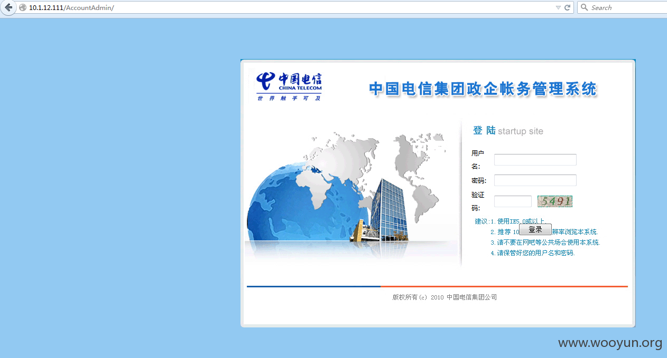Image resolution: width=667 pixels, height=358 pixels.
Task: Click the globe site identity icon
Action: [23, 7]
